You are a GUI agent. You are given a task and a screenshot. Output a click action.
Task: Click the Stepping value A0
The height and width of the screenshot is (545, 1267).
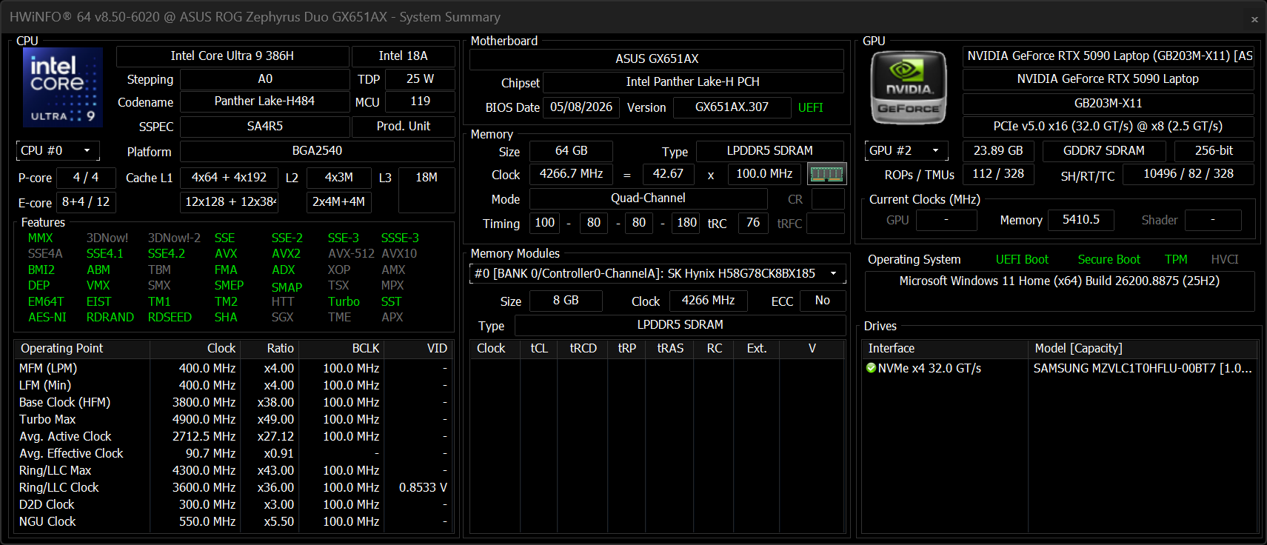coord(265,79)
